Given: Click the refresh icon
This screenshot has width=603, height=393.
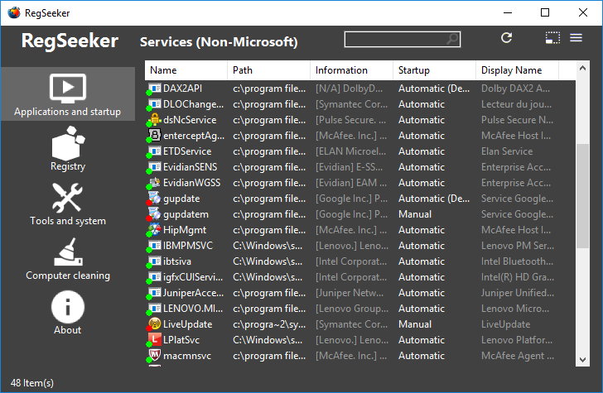Looking at the screenshot, I should coord(506,38).
